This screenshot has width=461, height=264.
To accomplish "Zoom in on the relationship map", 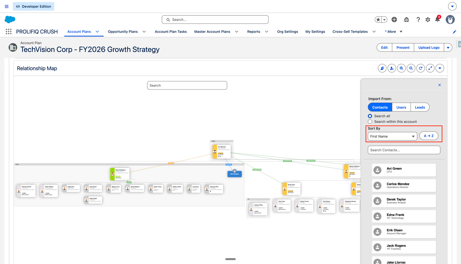I will point(402,68).
